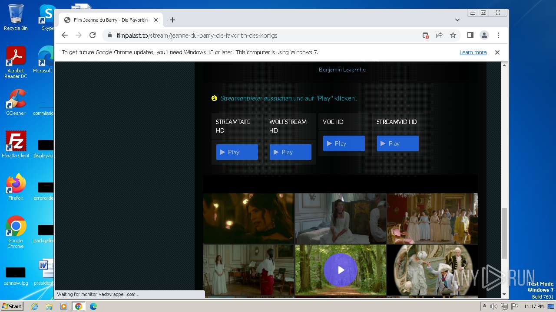Image resolution: width=556 pixels, height=312 pixels.
Task: Open the Chrome profile menu
Action: click(x=484, y=36)
